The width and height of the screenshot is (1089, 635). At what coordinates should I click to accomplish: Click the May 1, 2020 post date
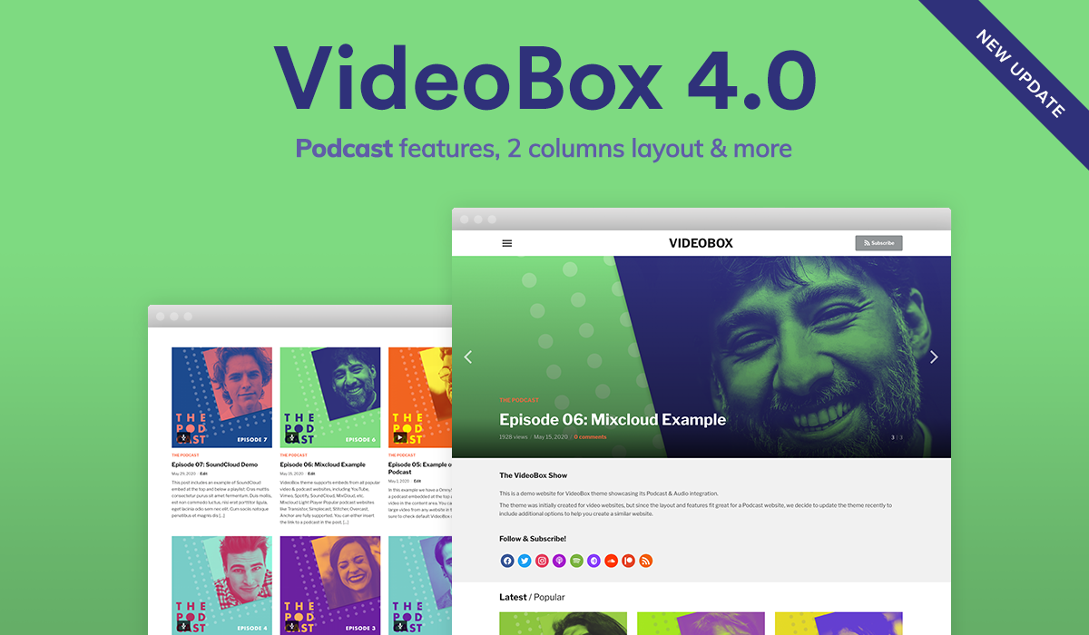[398, 481]
